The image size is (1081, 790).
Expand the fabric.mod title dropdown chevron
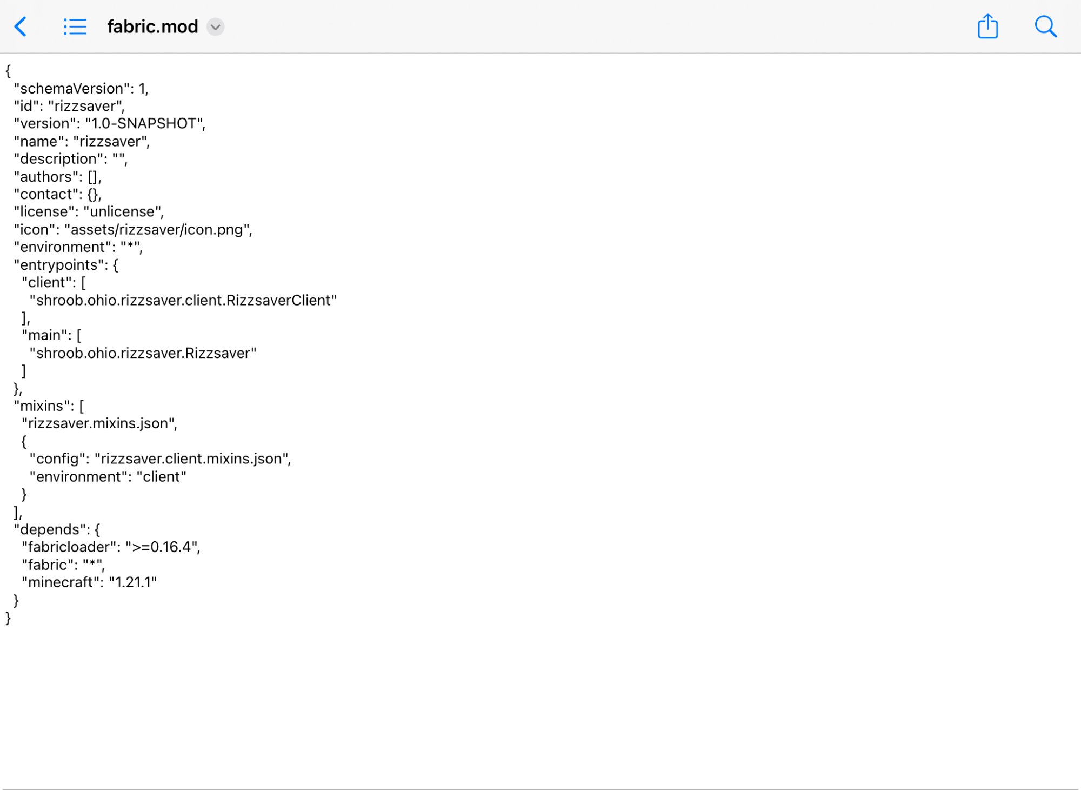pos(215,27)
